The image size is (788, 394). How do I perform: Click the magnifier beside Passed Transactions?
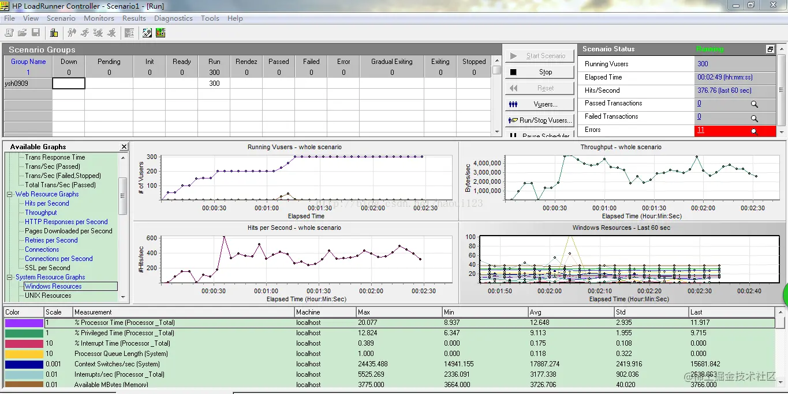point(754,104)
